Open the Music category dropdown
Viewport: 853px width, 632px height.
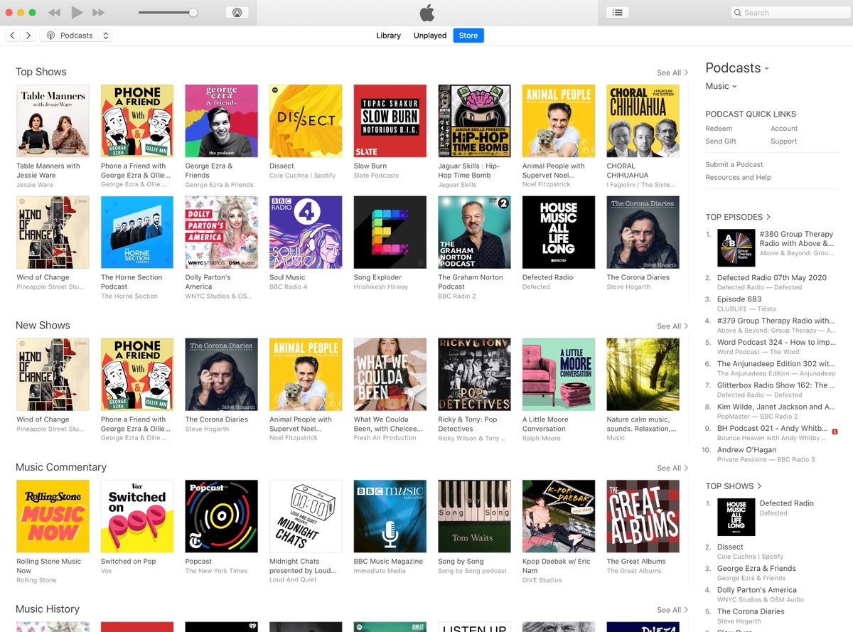click(721, 86)
